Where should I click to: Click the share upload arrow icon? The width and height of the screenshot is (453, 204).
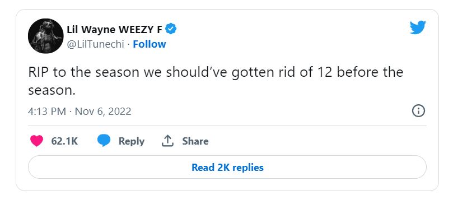(x=167, y=141)
